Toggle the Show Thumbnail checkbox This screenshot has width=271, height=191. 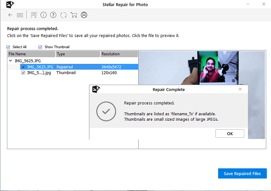tap(40, 47)
